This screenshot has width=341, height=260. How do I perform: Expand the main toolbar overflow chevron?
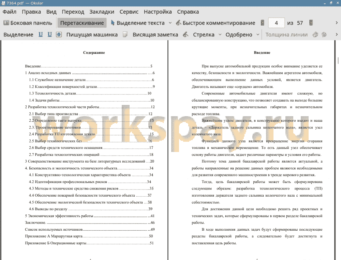coord(337,23)
